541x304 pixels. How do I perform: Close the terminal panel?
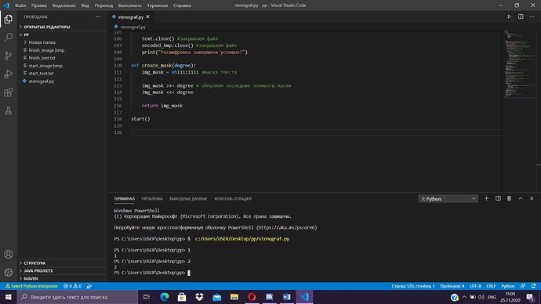click(x=532, y=198)
